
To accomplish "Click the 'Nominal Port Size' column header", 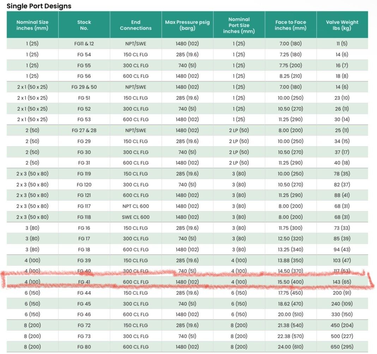I will tap(239, 25).
